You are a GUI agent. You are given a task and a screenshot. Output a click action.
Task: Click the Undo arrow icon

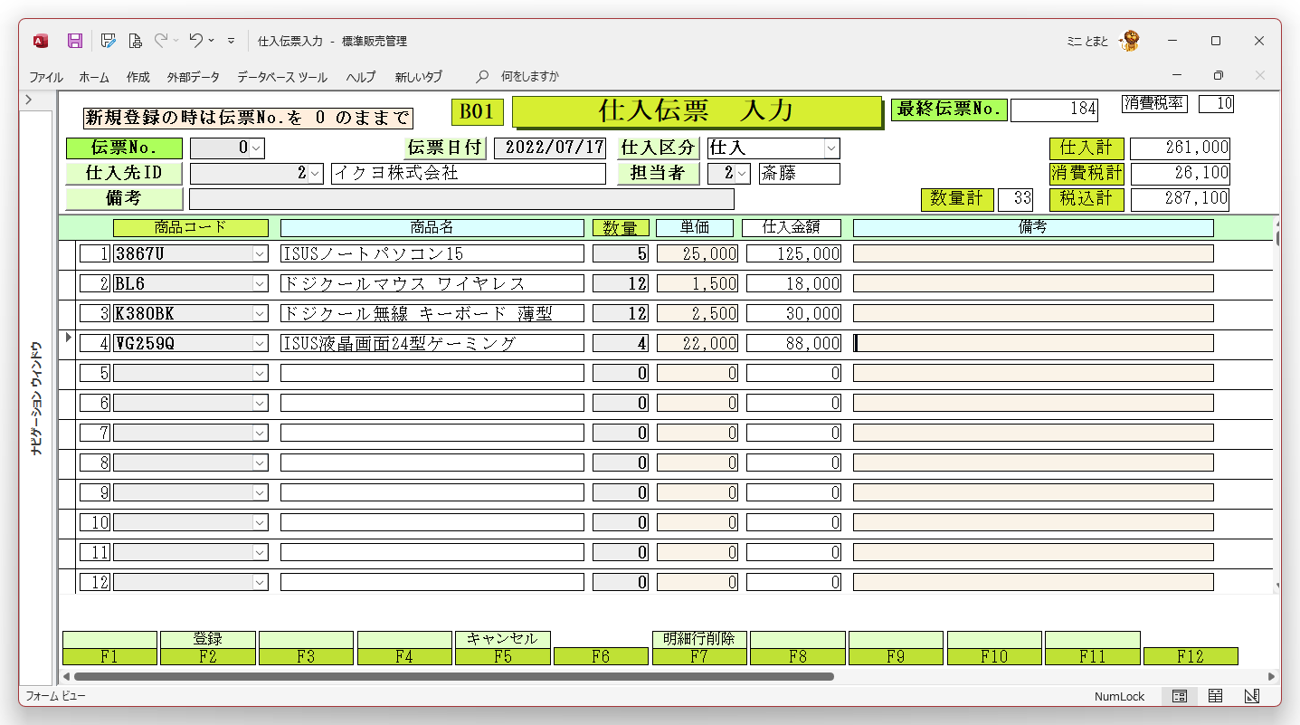[195, 41]
